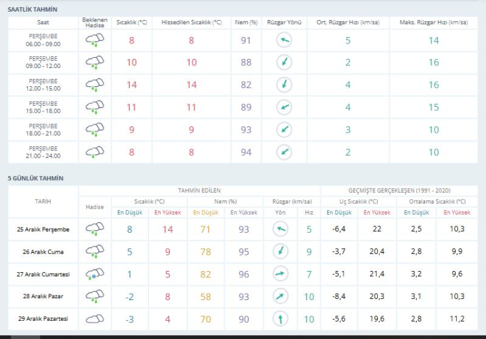486x339 pixels.
Task: Click the cloudy icon for 29 Aralık Pazartesi
Action: (x=95, y=319)
